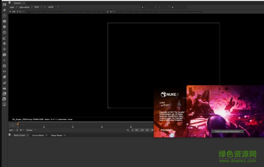The height and width of the screenshot is (167, 264).
Task: Open the Color nodes icon
Action: [4, 27]
